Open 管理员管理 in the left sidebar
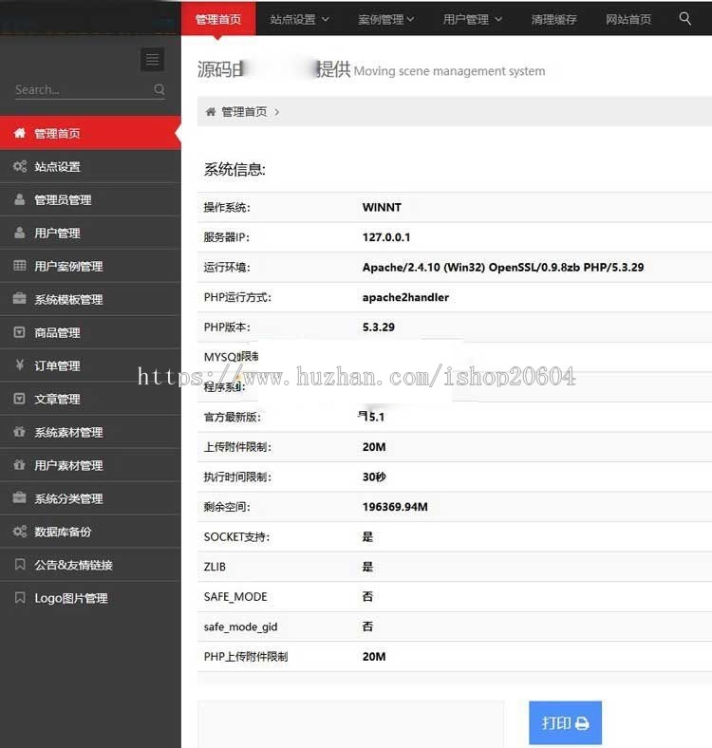The height and width of the screenshot is (748, 712). 90,200
